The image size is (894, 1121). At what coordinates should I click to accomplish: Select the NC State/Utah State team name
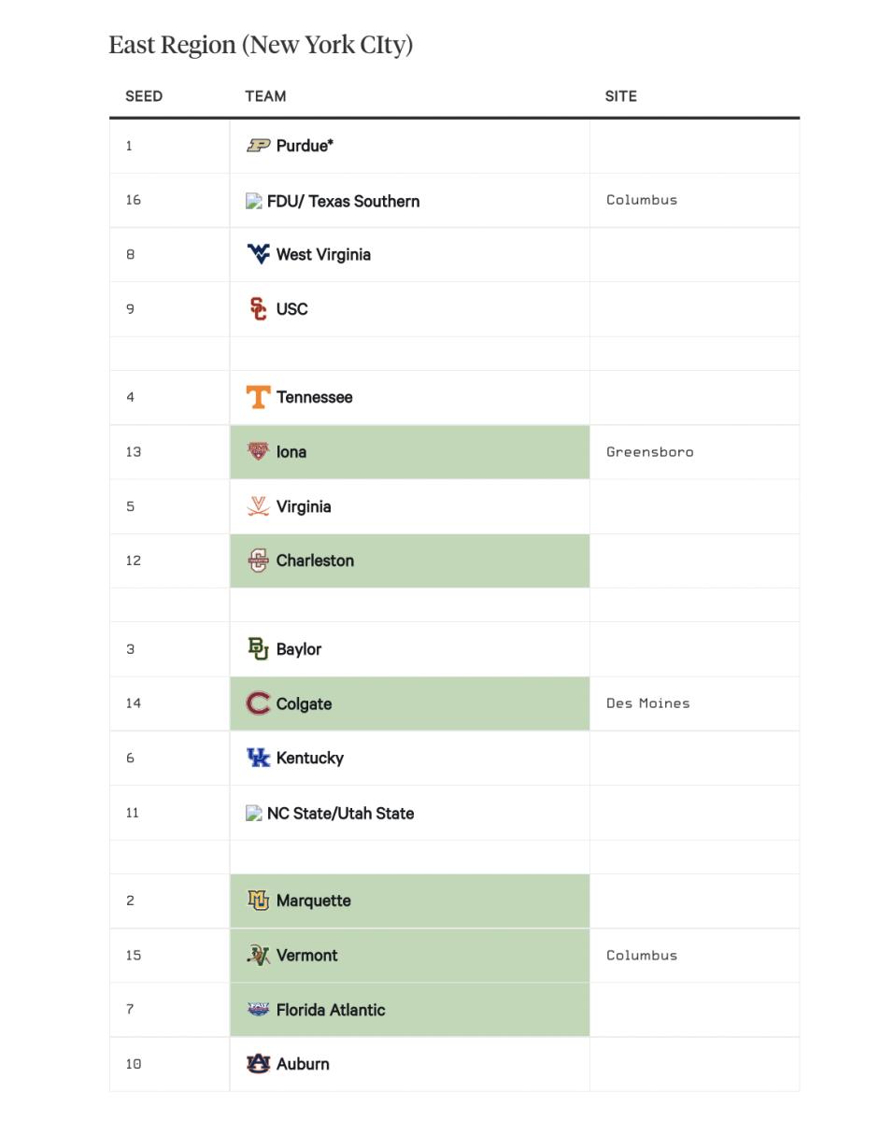tap(340, 813)
